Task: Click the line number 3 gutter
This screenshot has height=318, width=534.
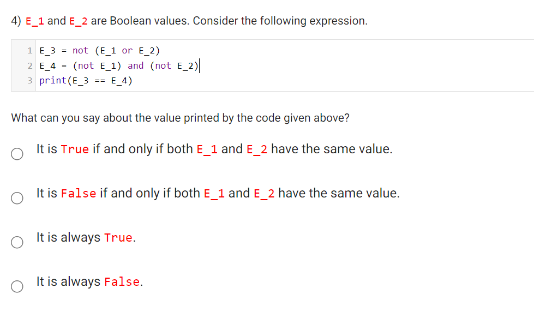Action: tap(29, 80)
